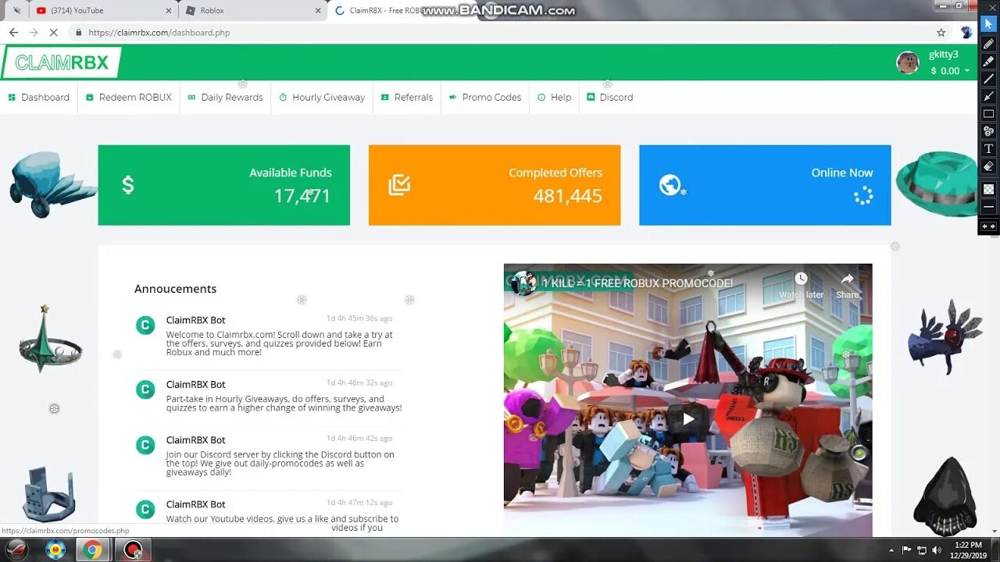Open the Discord link
Viewport: 1000px width, 562px height.
[610, 98]
